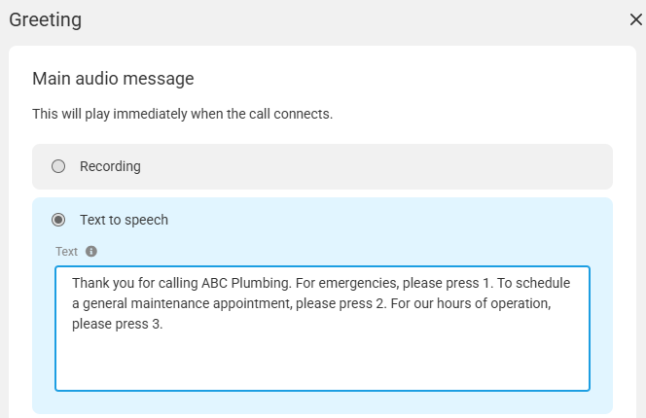Viewport: 646px width, 418px height.
Task: Click the Recording option label
Action: (x=110, y=166)
